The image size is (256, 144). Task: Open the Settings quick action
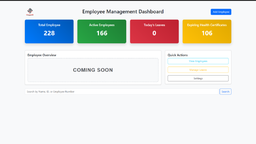click(x=198, y=78)
